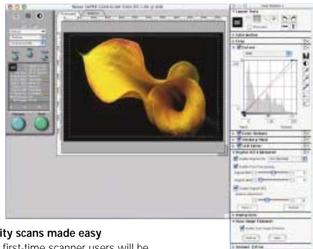Pick the lowest eyedropper in curves tool column
The image size is (313, 249).
tap(306, 86)
